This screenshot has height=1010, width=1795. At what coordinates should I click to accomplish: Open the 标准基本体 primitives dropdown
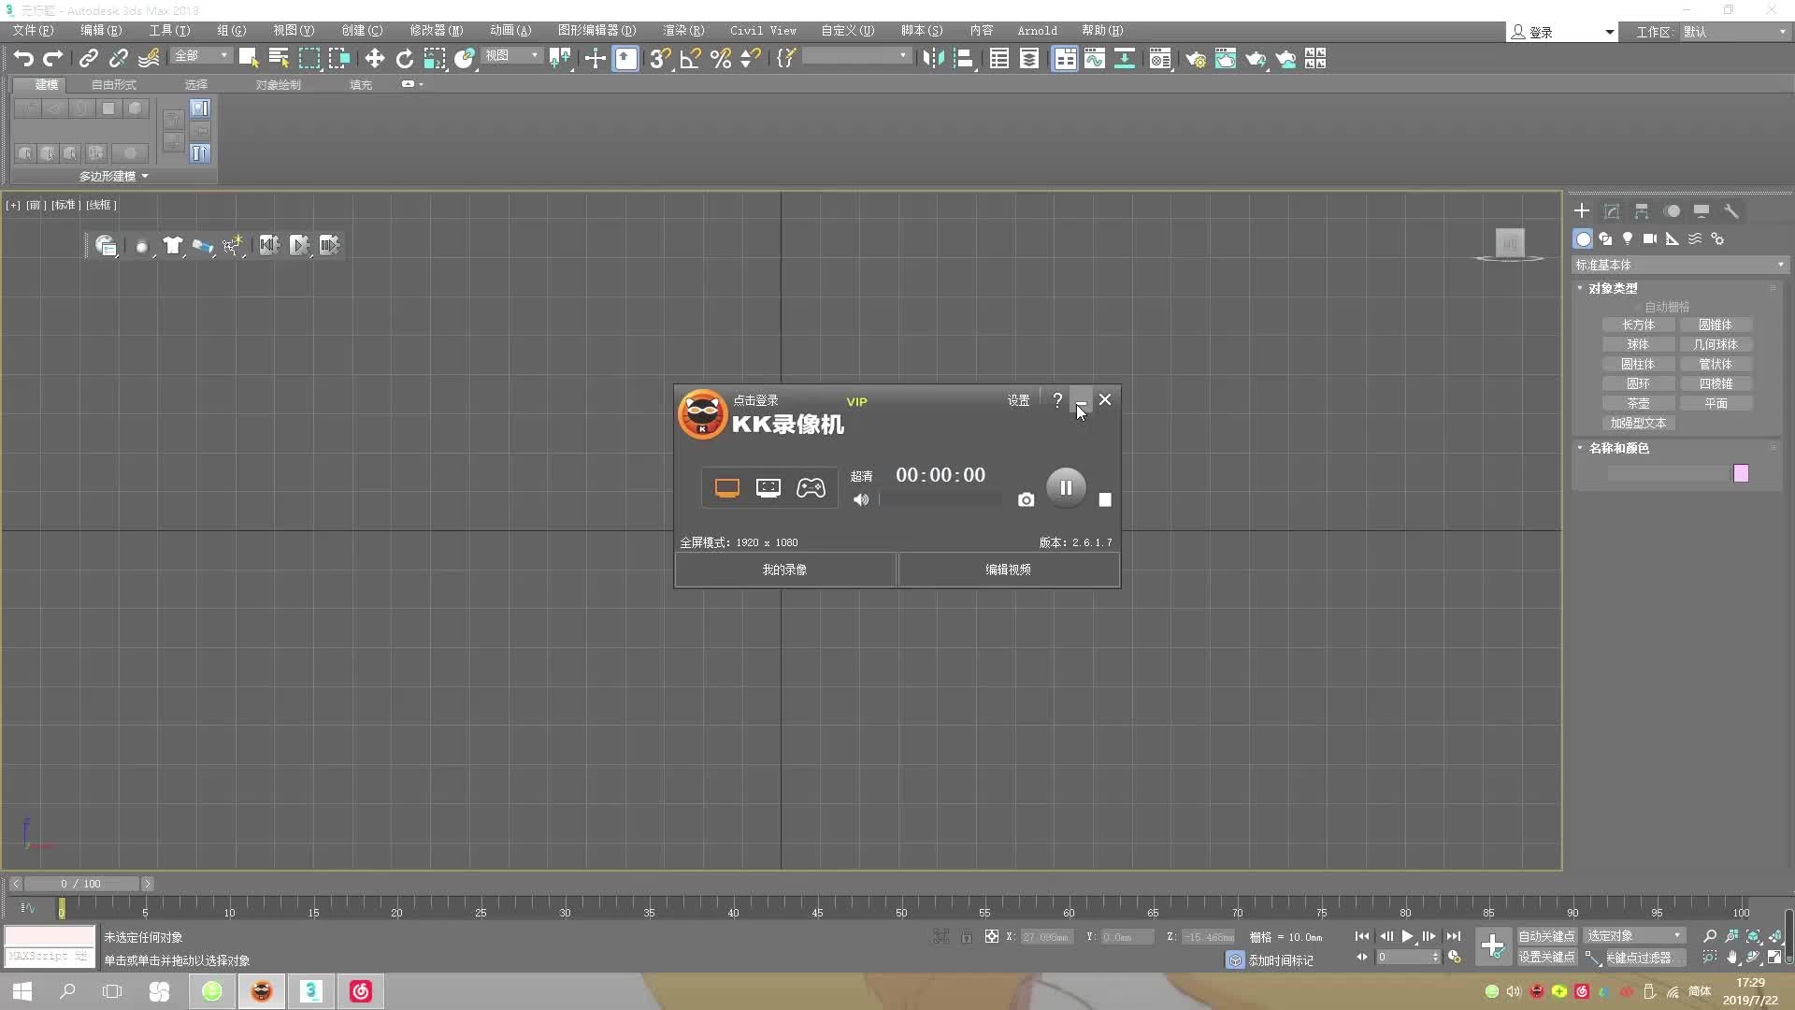point(1679,265)
